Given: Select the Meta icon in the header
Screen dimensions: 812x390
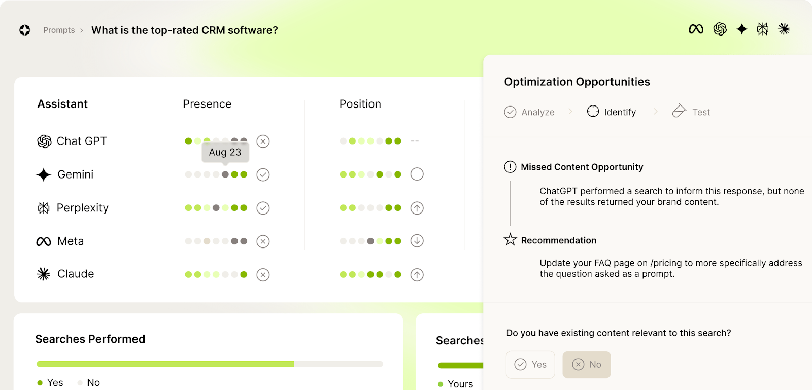Looking at the screenshot, I should (x=695, y=29).
